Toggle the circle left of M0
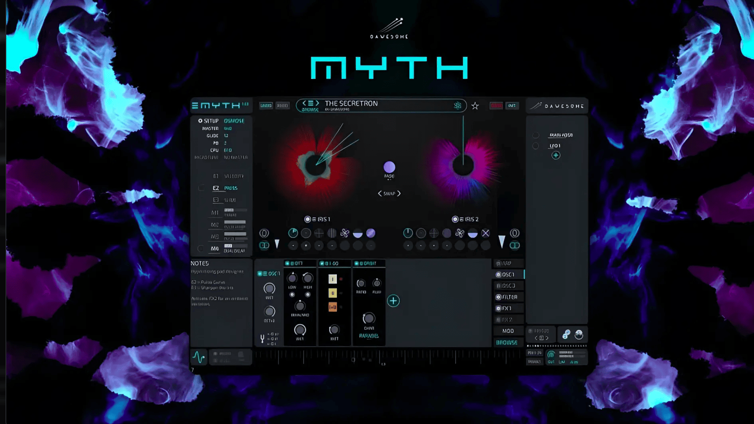This screenshot has width=754, height=424. tap(201, 249)
